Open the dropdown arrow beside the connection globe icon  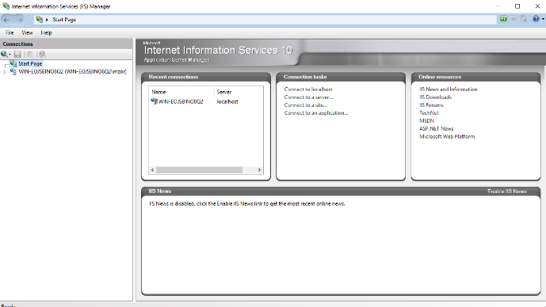(x=10, y=55)
